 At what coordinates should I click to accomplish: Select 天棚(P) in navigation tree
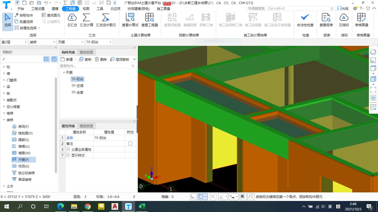pos(24,160)
